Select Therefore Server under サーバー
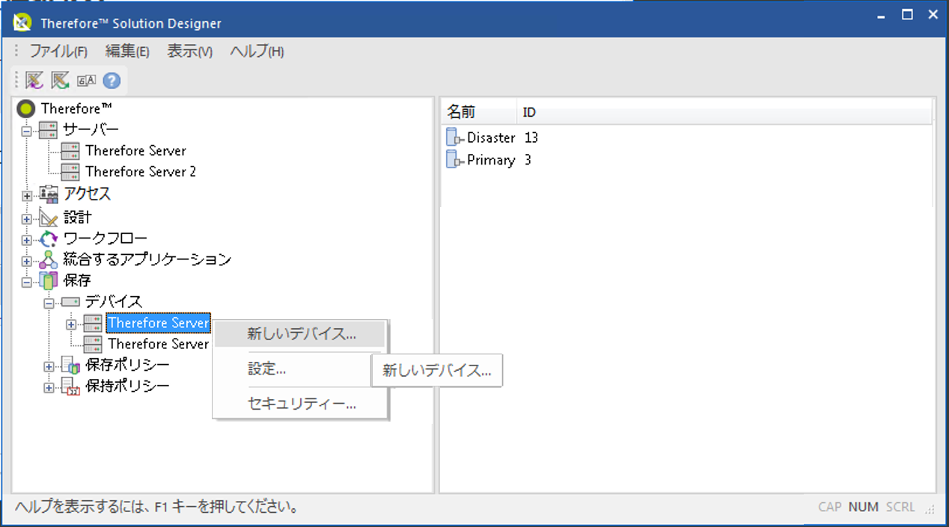The image size is (949, 527). (x=135, y=151)
